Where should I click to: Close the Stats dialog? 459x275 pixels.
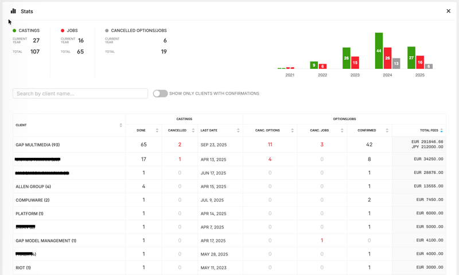click(448, 11)
